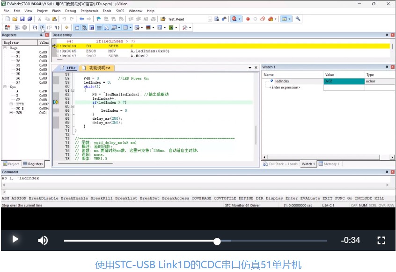The image size is (396, 272).
Task: Click the Save file floppy icon
Action: pyautogui.click(x=22, y=19)
